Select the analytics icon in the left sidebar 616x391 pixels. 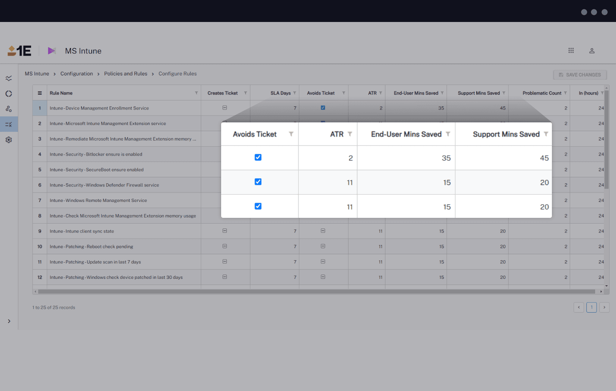point(9,78)
